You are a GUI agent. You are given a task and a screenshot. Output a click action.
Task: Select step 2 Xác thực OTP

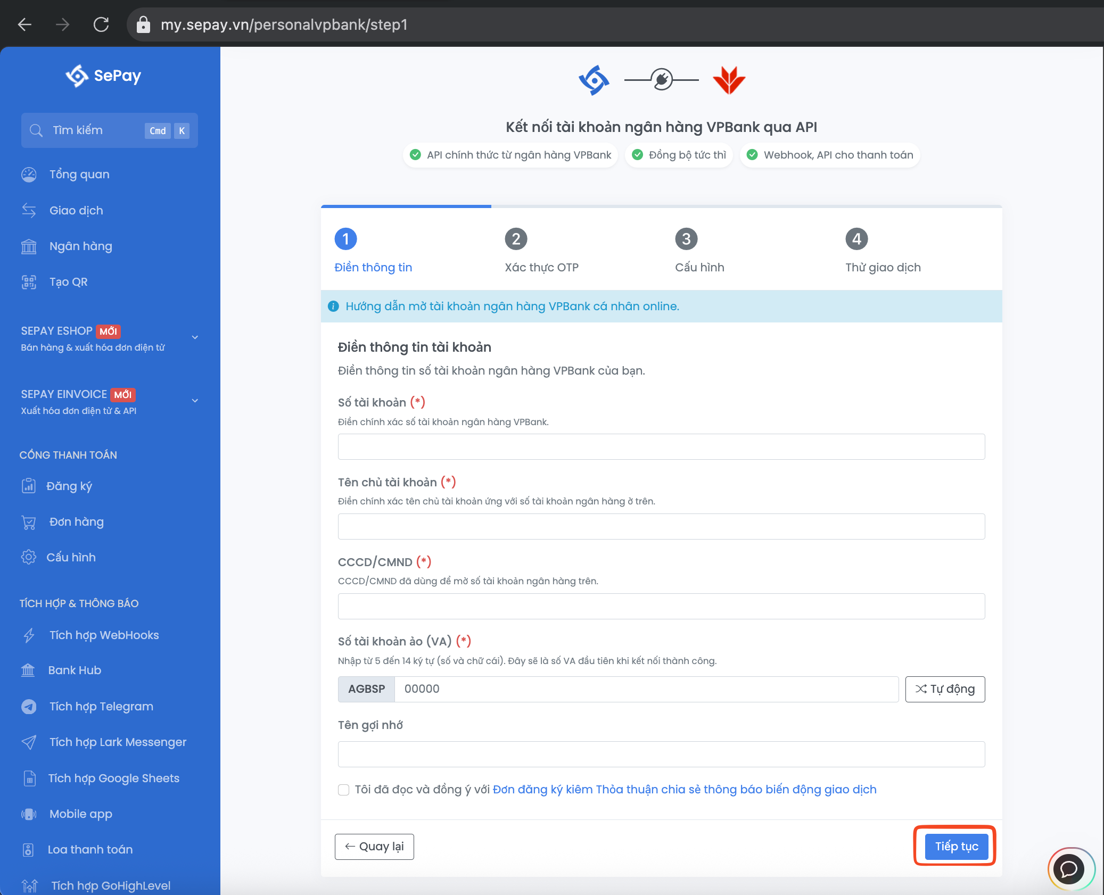516,239
